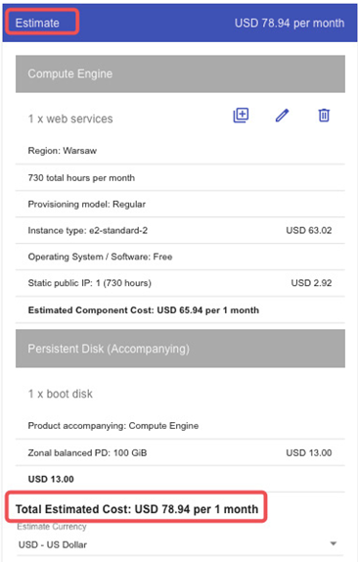Select the Compute Engine section header
This screenshot has width=358, height=564.
180,73
